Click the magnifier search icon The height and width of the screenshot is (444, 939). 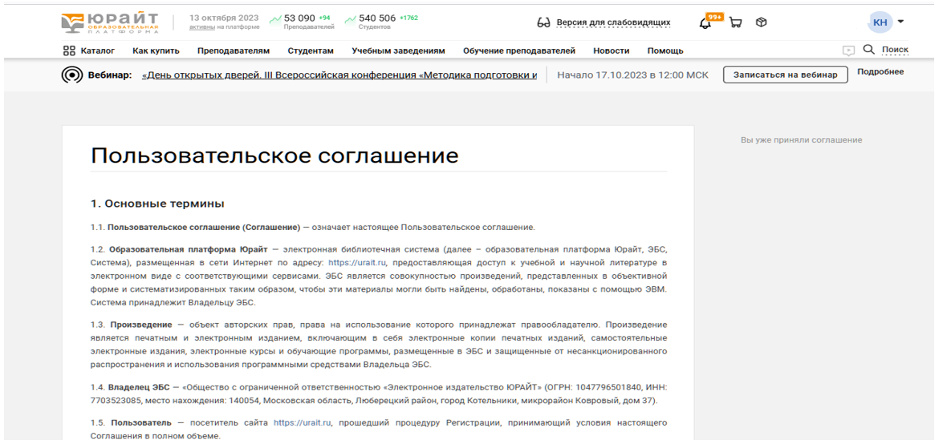[868, 50]
